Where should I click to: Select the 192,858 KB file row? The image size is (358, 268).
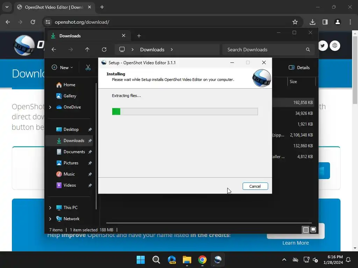click(293, 103)
